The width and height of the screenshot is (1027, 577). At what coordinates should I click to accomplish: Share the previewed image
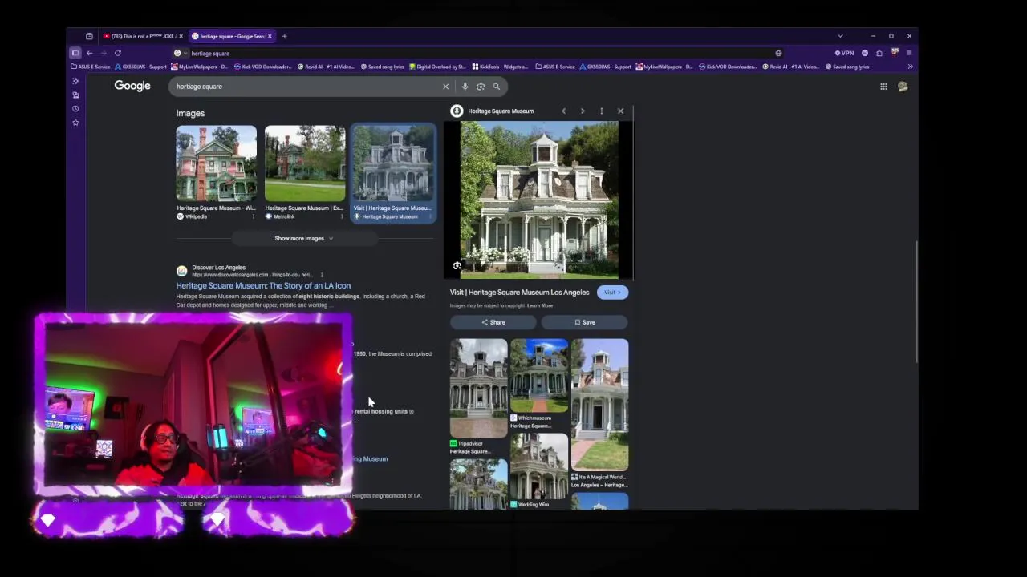coord(493,322)
